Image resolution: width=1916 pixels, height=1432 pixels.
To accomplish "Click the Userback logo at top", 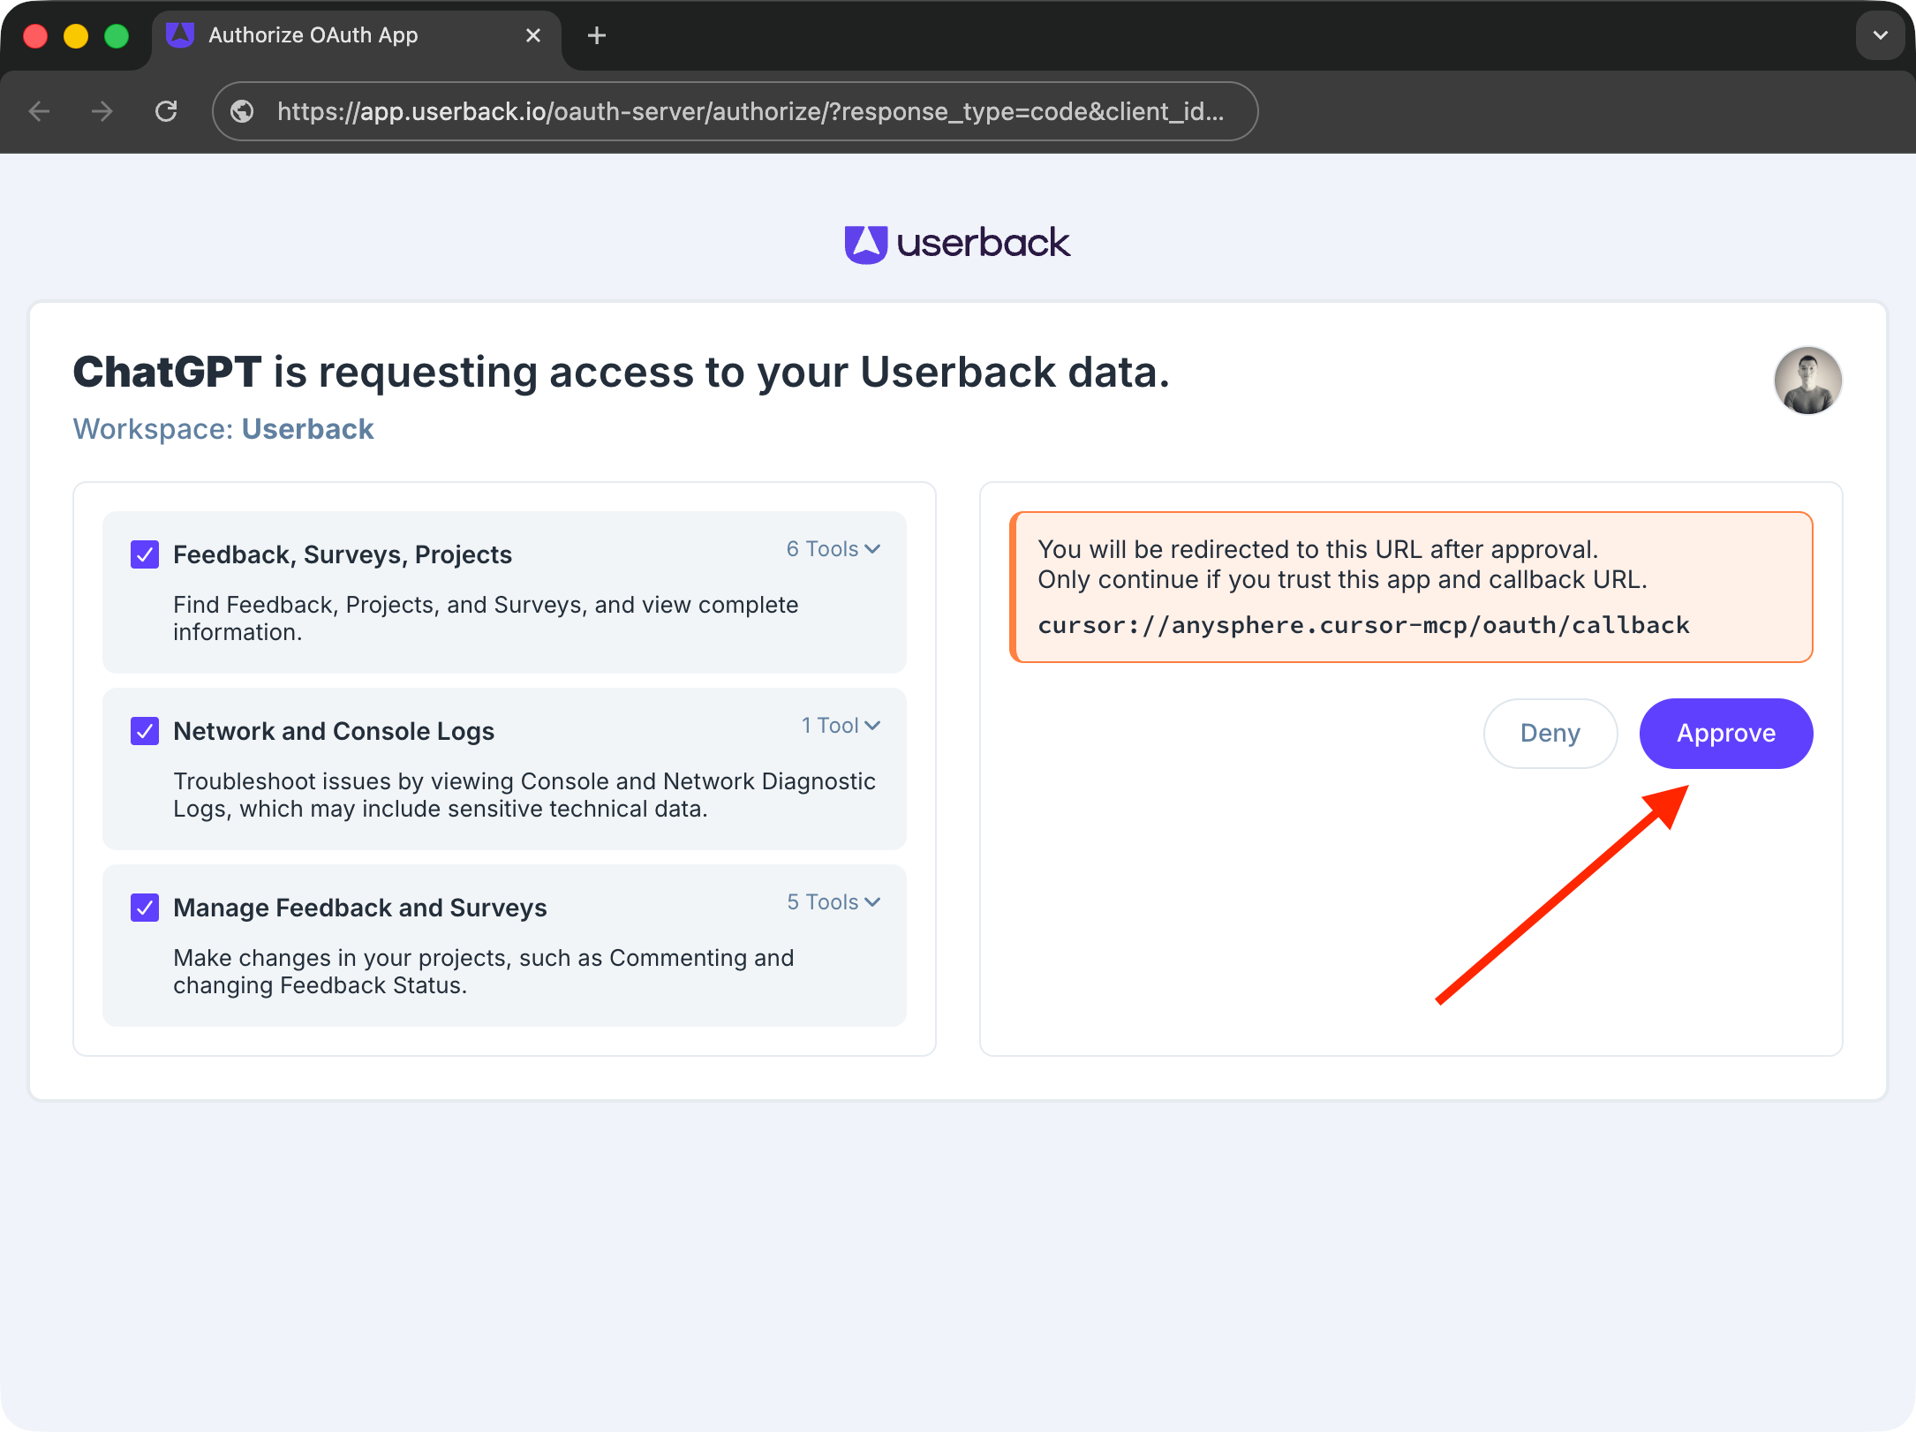I will (957, 244).
